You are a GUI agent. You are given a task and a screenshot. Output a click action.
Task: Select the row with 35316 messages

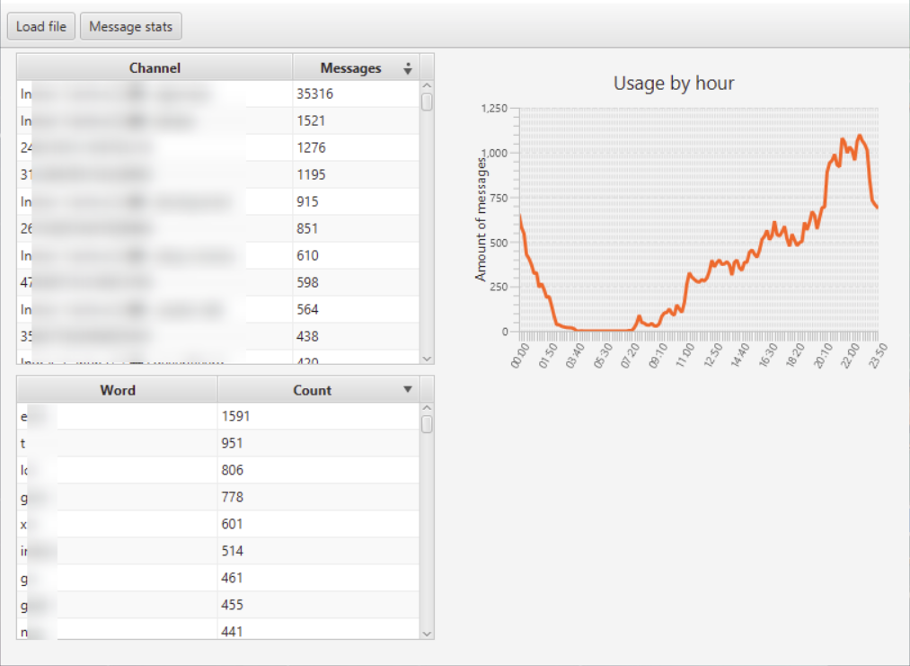pyautogui.click(x=217, y=94)
